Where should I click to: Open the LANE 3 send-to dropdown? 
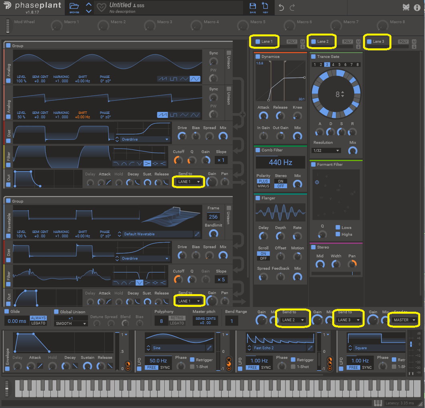349,320
